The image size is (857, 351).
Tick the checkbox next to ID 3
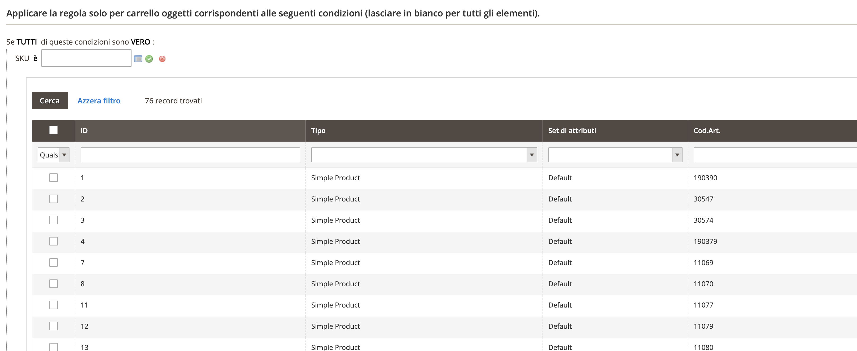pos(54,220)
